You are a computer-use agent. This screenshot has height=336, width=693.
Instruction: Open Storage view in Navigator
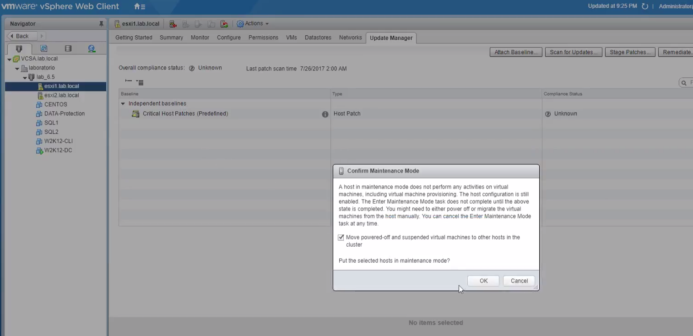(68, 49)
